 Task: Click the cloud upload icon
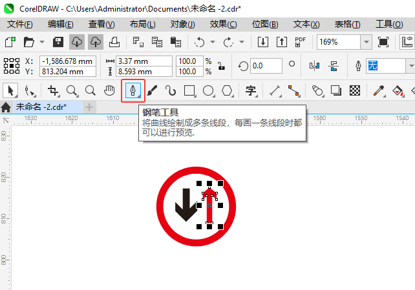point(96,42)
